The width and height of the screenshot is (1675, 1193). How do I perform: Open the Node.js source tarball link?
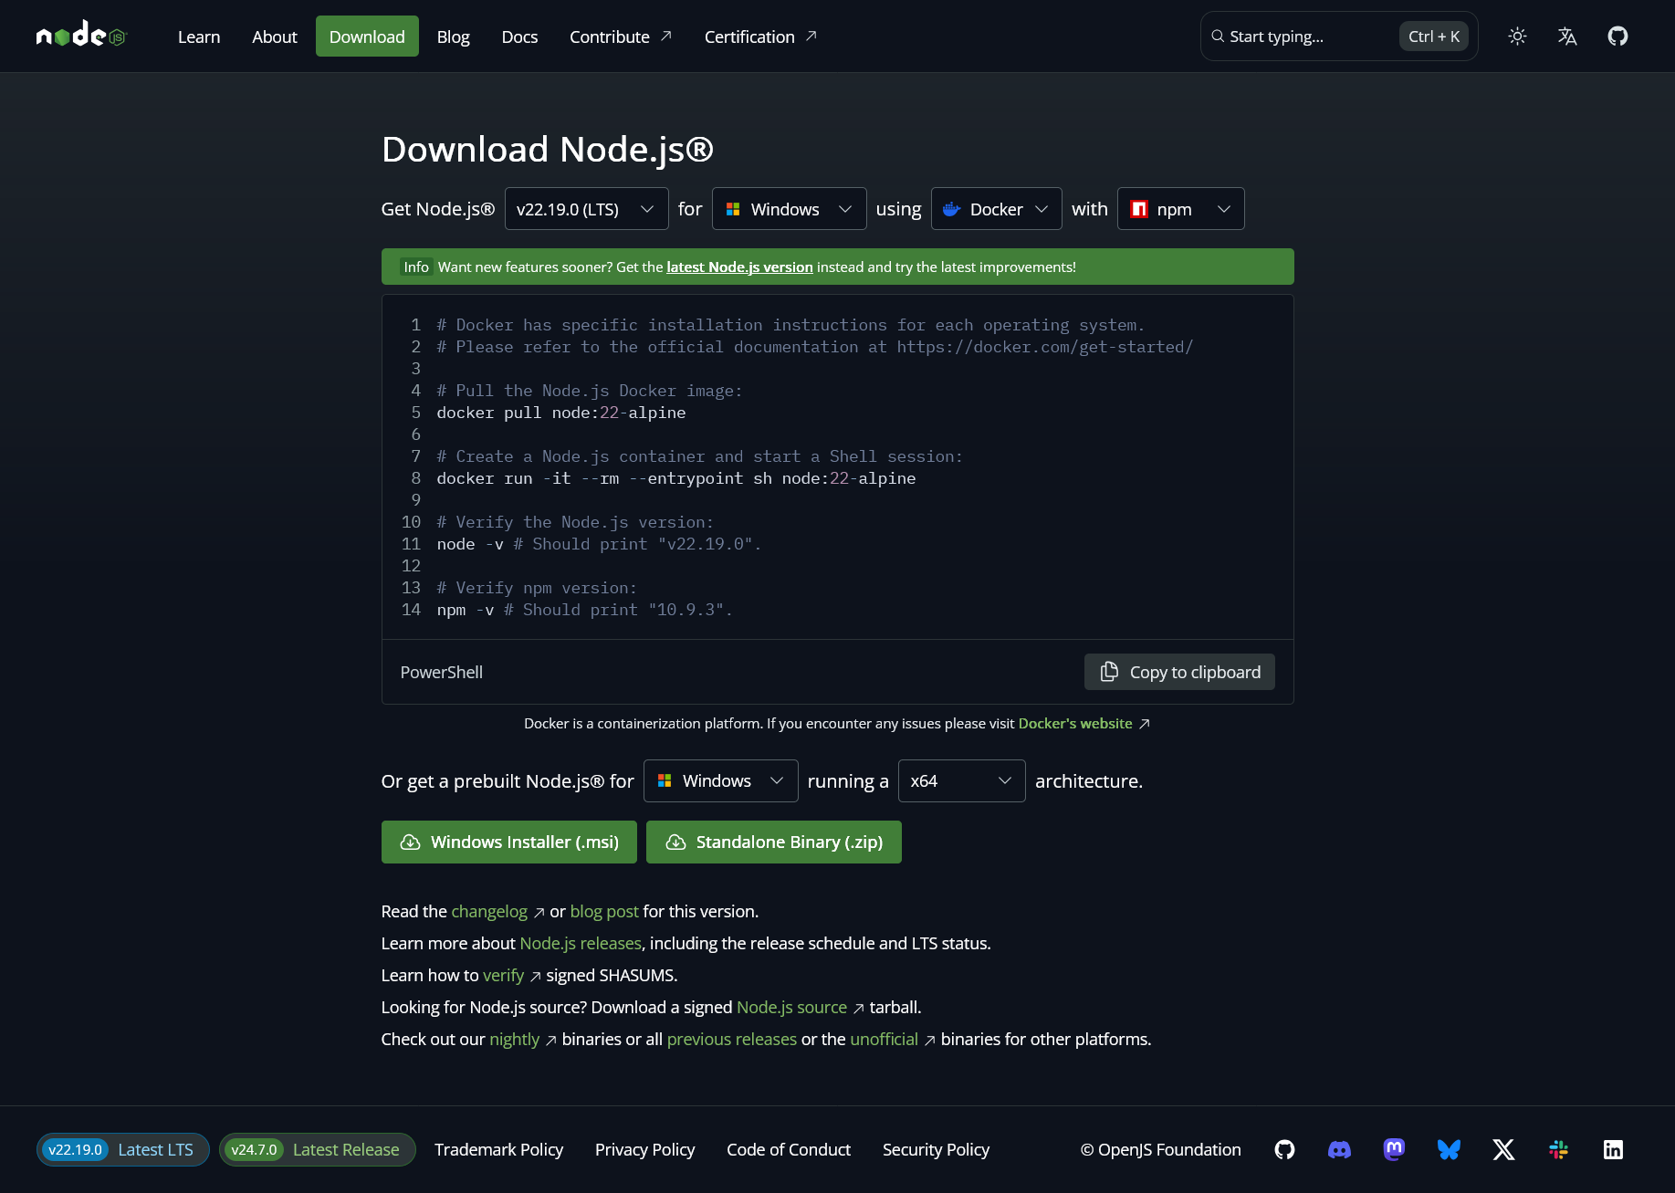[791, 1008]
